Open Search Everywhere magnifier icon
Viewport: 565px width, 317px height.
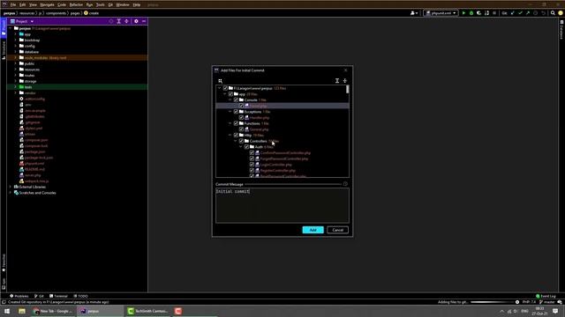[x=553, y=13]
